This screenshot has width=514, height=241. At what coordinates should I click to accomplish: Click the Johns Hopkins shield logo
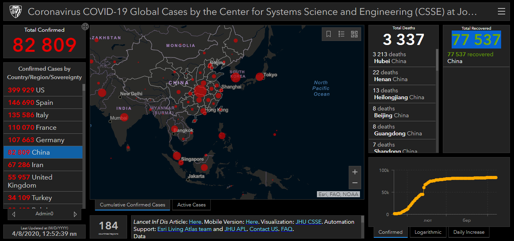click(16, 12)
